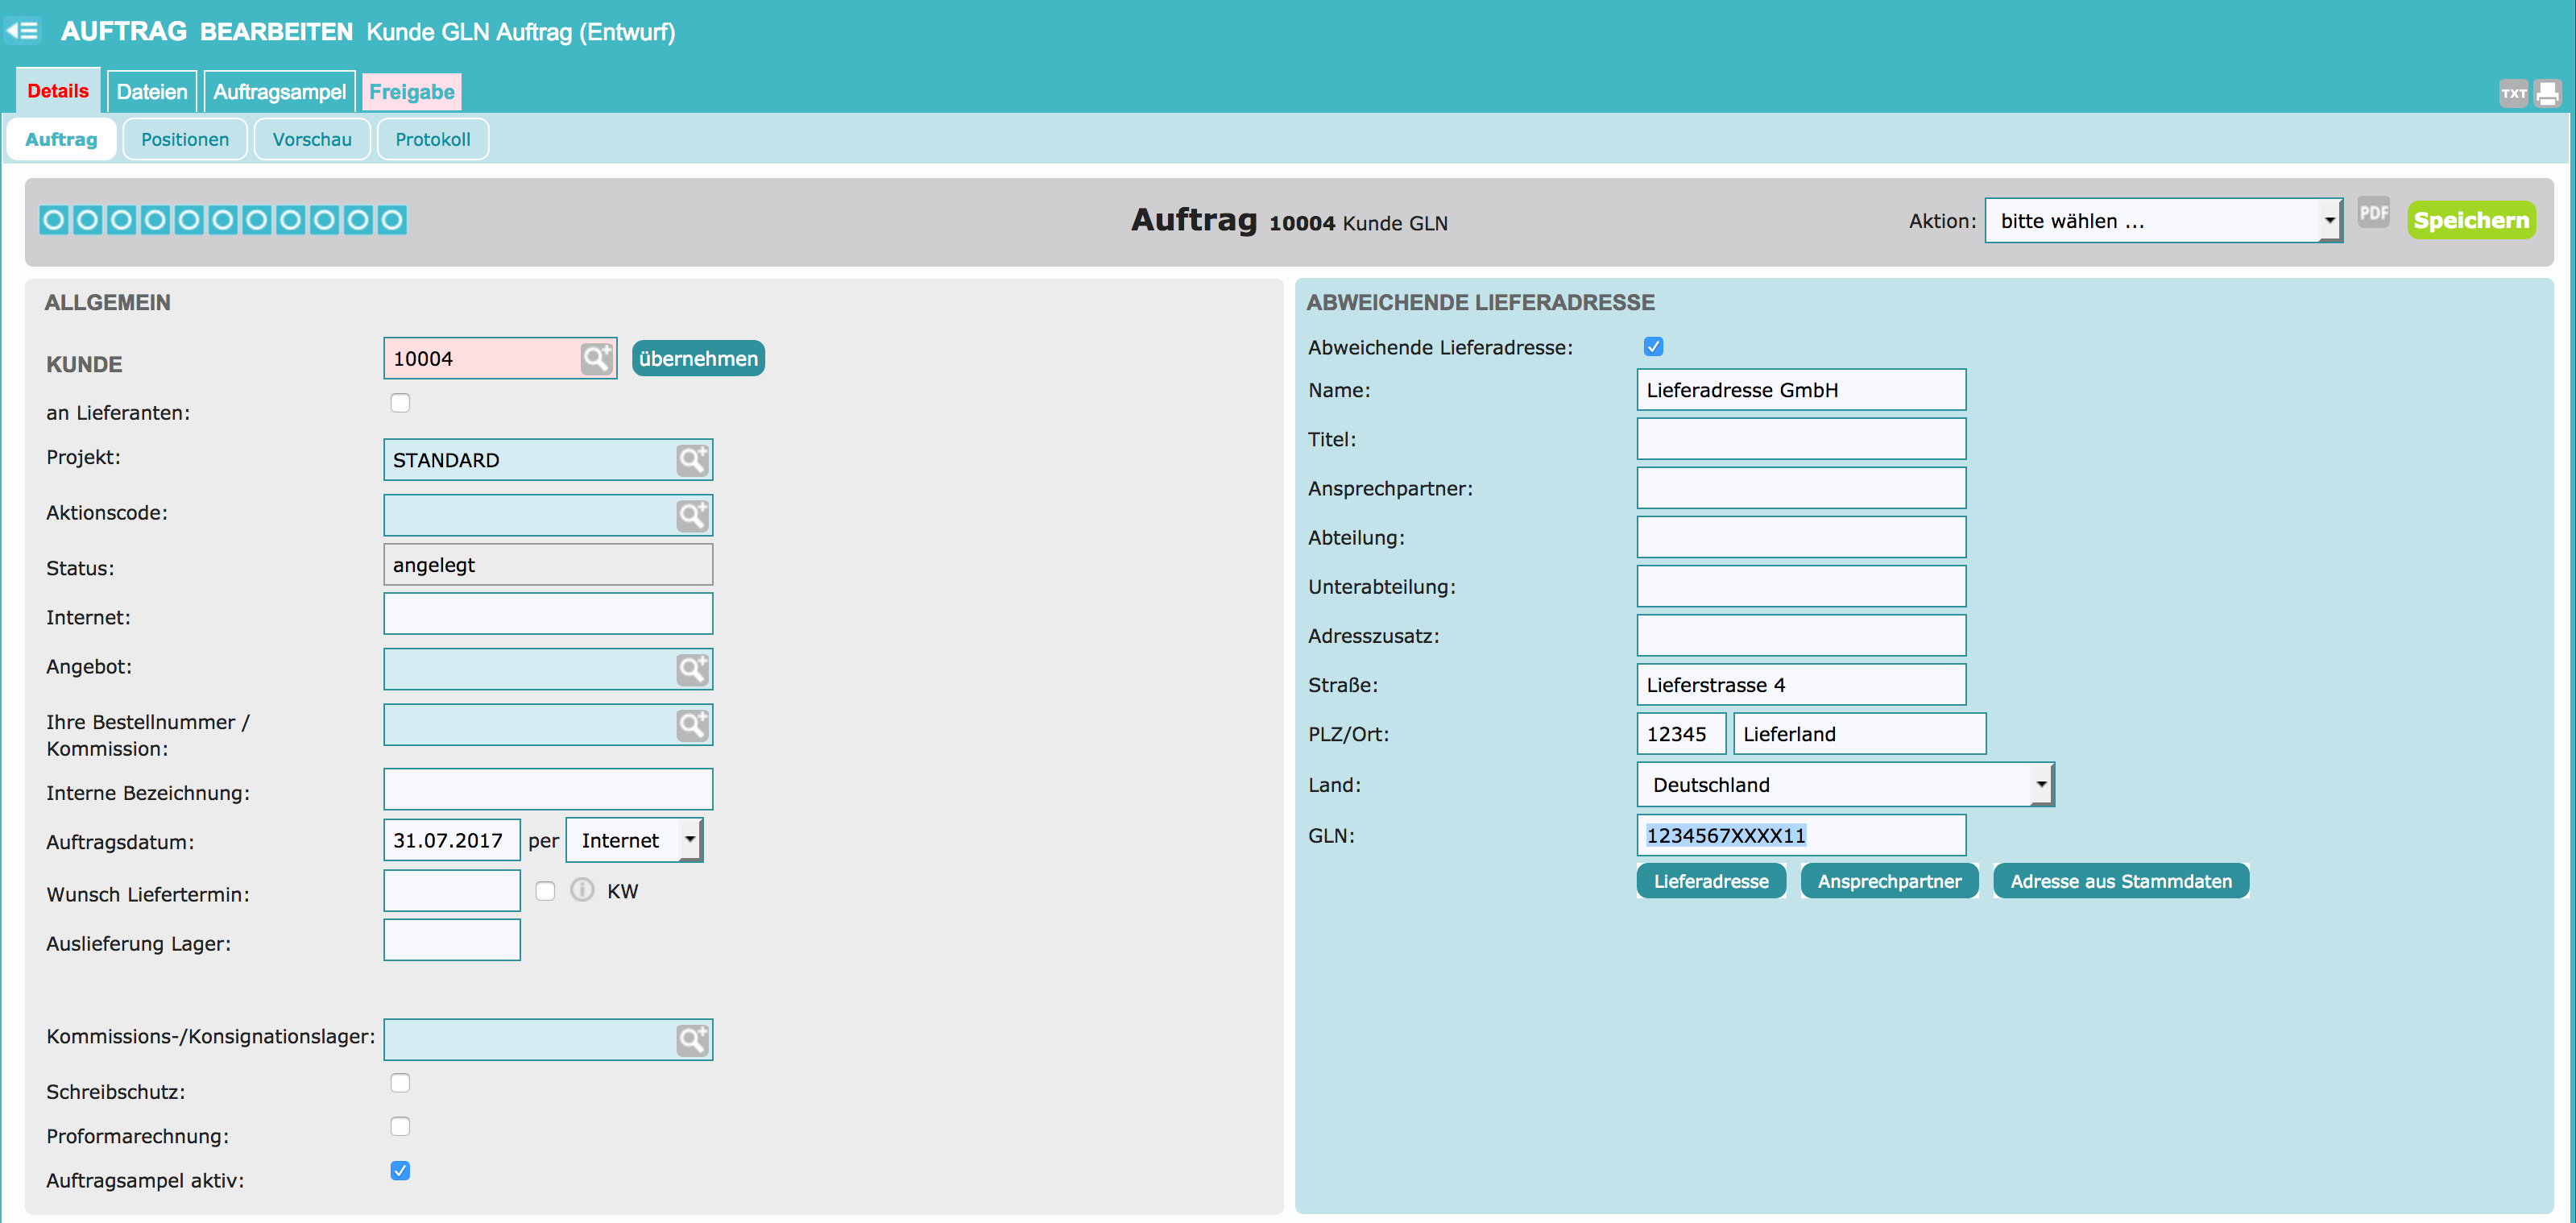Click the 'Adresse aus Stammdaten' button

click(x=2120, y=881)
